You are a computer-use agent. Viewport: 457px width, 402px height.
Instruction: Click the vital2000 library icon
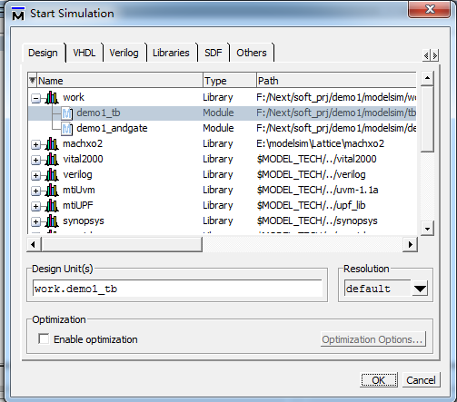click(52, 160)
